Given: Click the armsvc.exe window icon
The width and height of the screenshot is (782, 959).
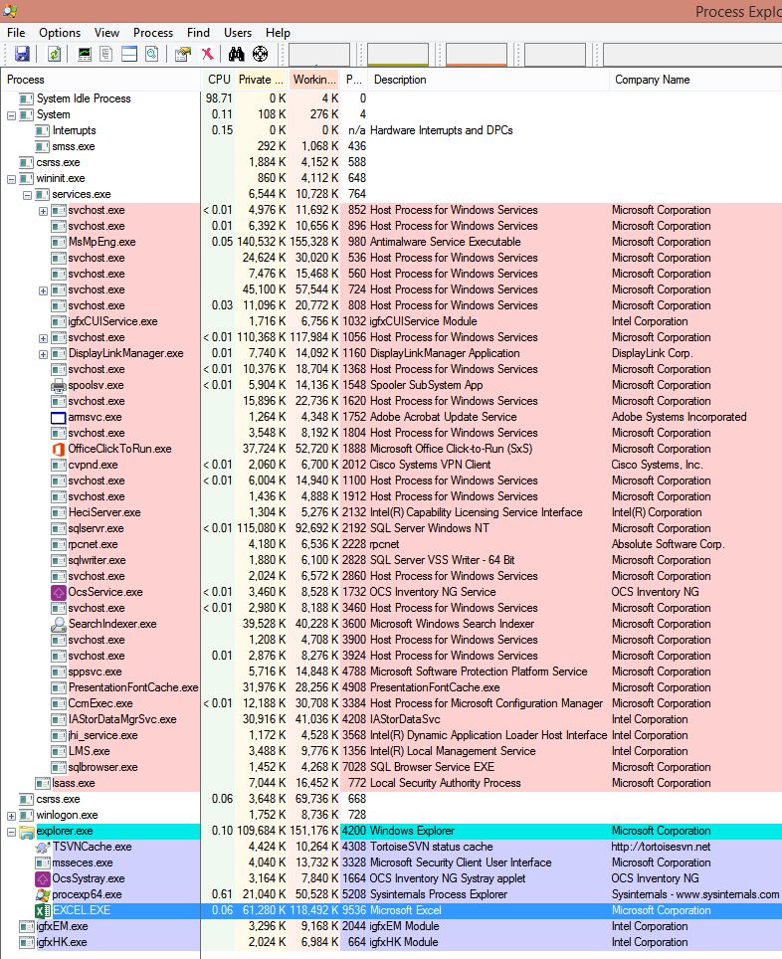Looking at the screenshot, I should coord(58,417).
